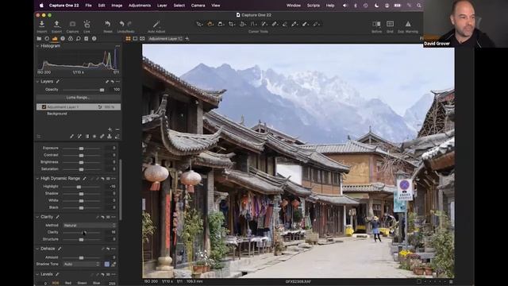
Task: Open the Adjust tool tab highlighted orange
Action: pyautogui.click(x=55, y=39)
